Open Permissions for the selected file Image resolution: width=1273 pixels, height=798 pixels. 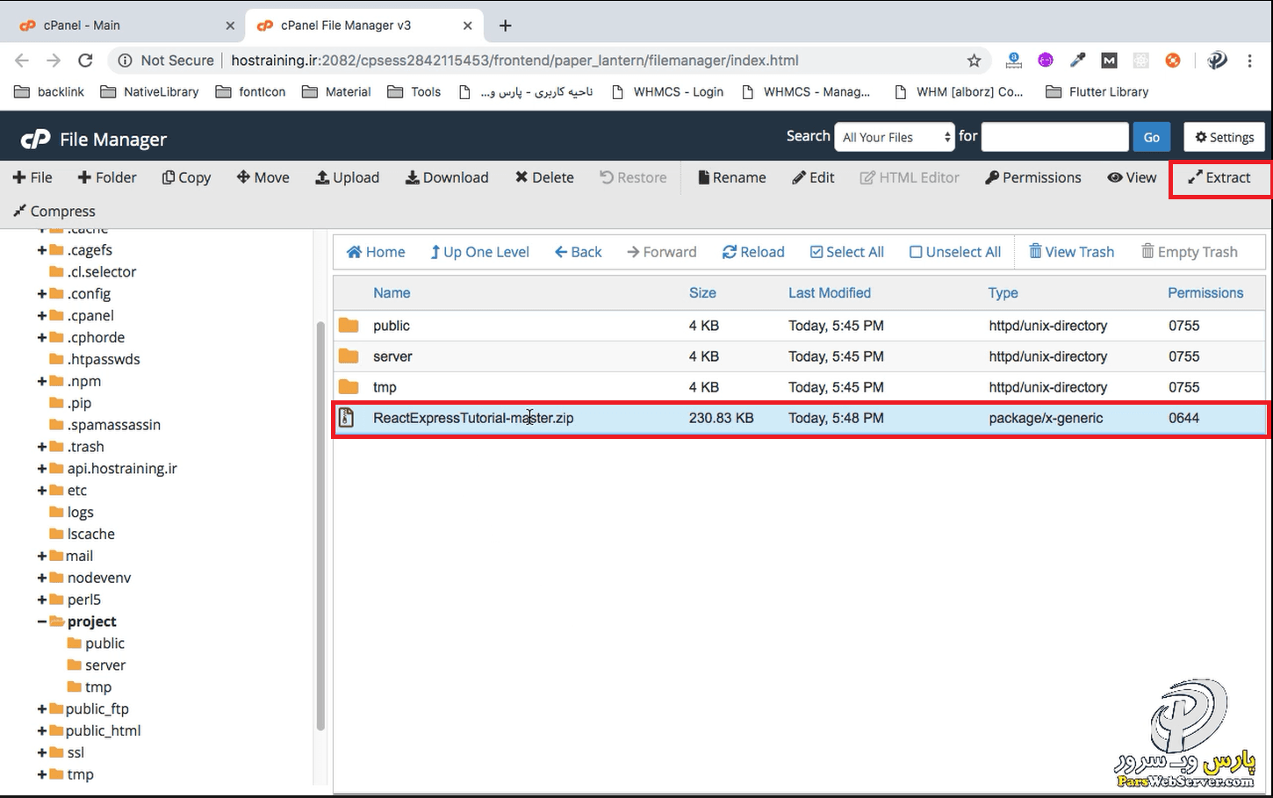1032,177
